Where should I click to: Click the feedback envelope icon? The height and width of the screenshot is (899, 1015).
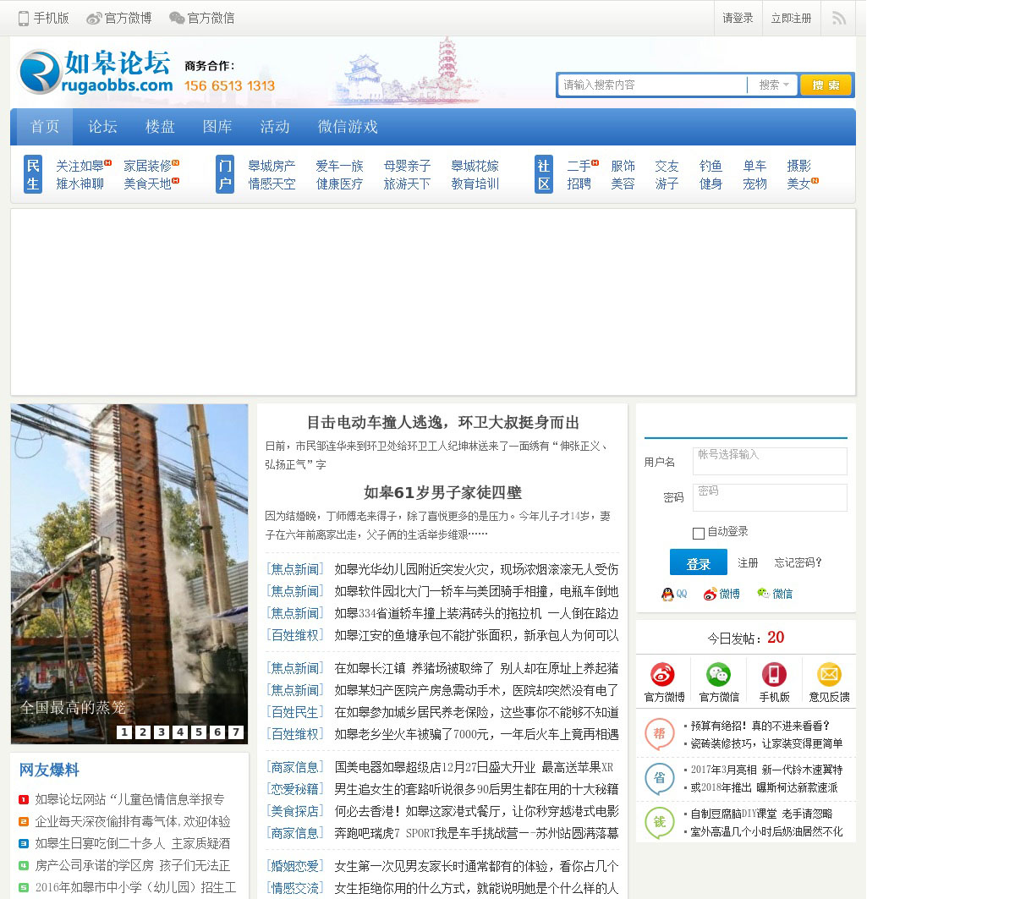point(829,674)
